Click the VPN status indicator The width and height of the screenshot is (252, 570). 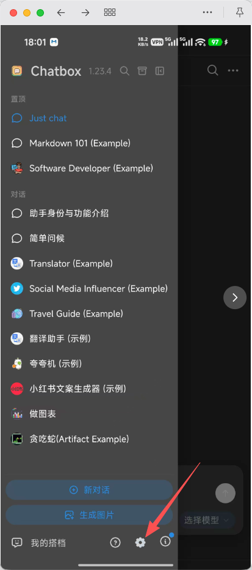(x=157, y=42)
